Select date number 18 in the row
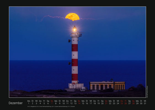 (95, 103)
